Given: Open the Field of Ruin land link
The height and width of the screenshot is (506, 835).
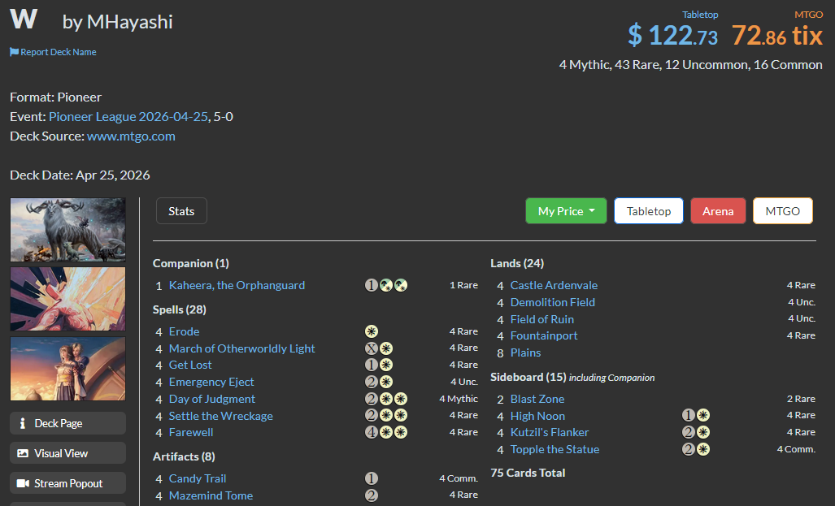Looking at the screenshot, I should click(x=542, y=319).
